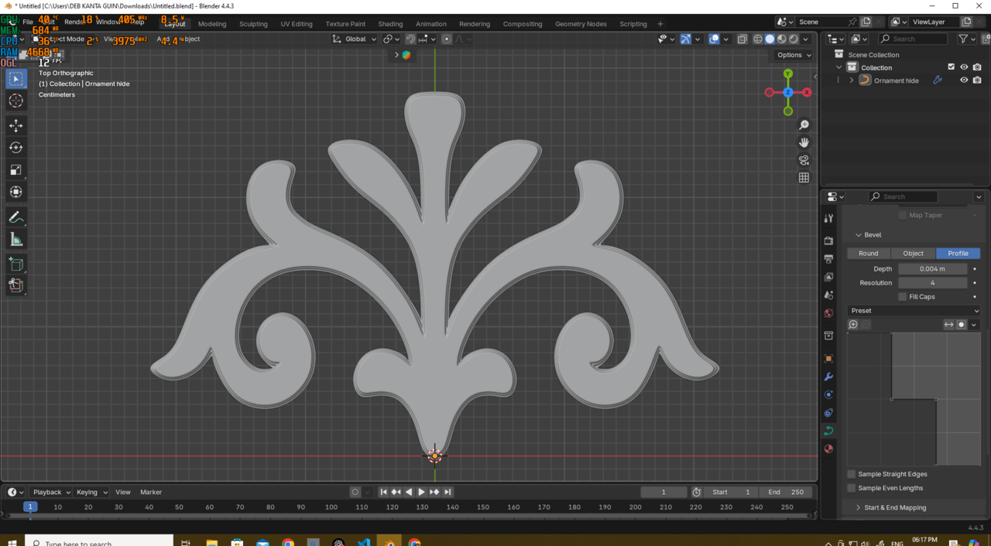991x546 pixels.
Task: Open the bevel profile Preset dropdown
Action: point(914,311)
